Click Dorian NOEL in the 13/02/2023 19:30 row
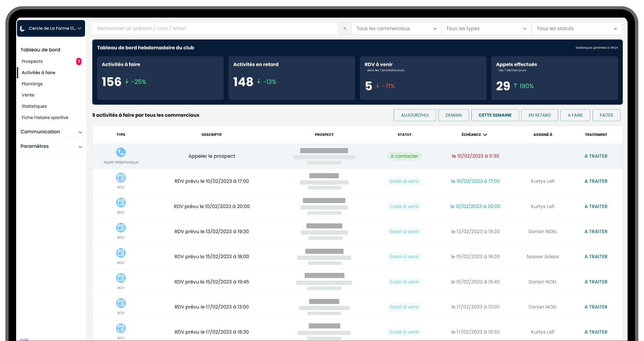Screen dimensions: 644x341 click(543, 231)
